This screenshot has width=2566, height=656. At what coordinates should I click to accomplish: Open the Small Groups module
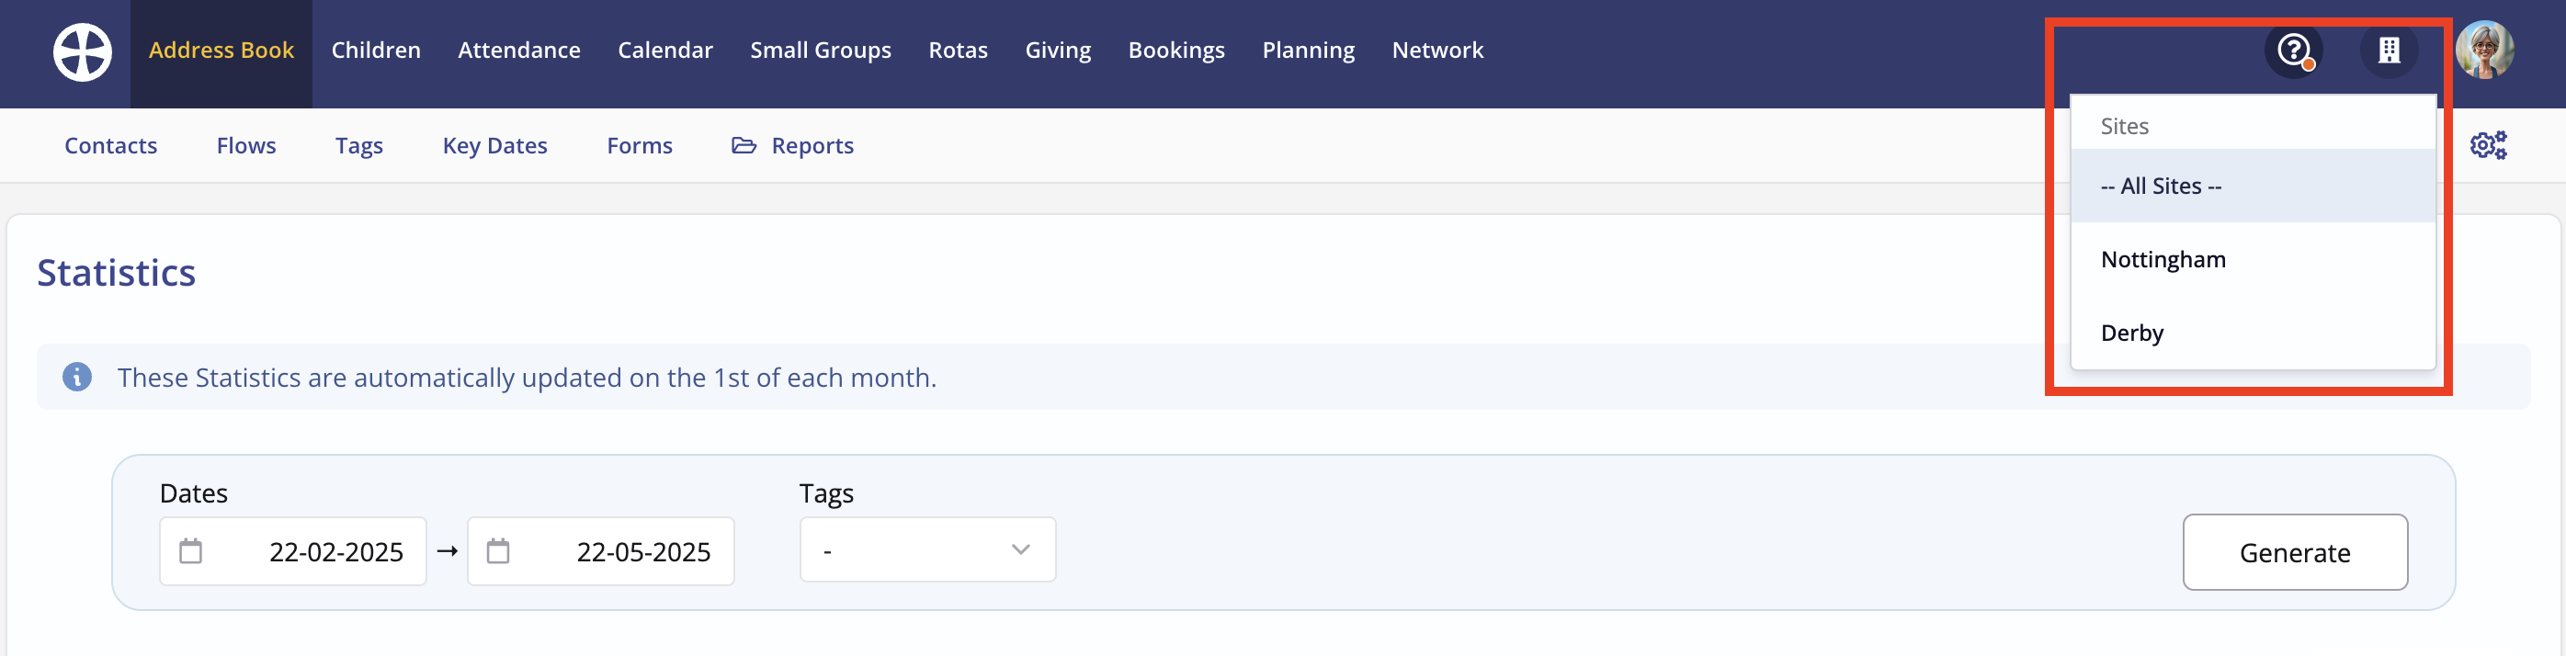[821, 50]
